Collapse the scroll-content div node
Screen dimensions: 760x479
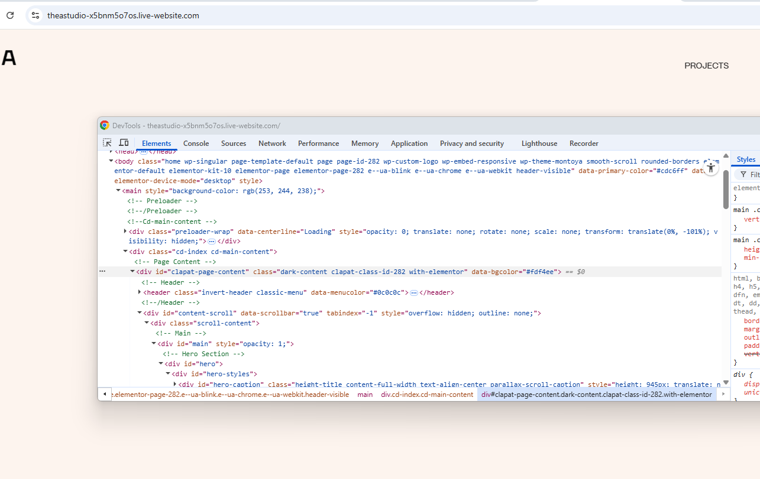click(147, 323)
